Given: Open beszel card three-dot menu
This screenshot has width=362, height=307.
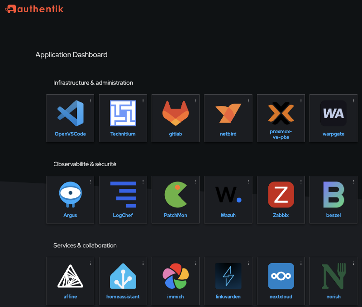Looking at the screenshot, I should [353, 182].
